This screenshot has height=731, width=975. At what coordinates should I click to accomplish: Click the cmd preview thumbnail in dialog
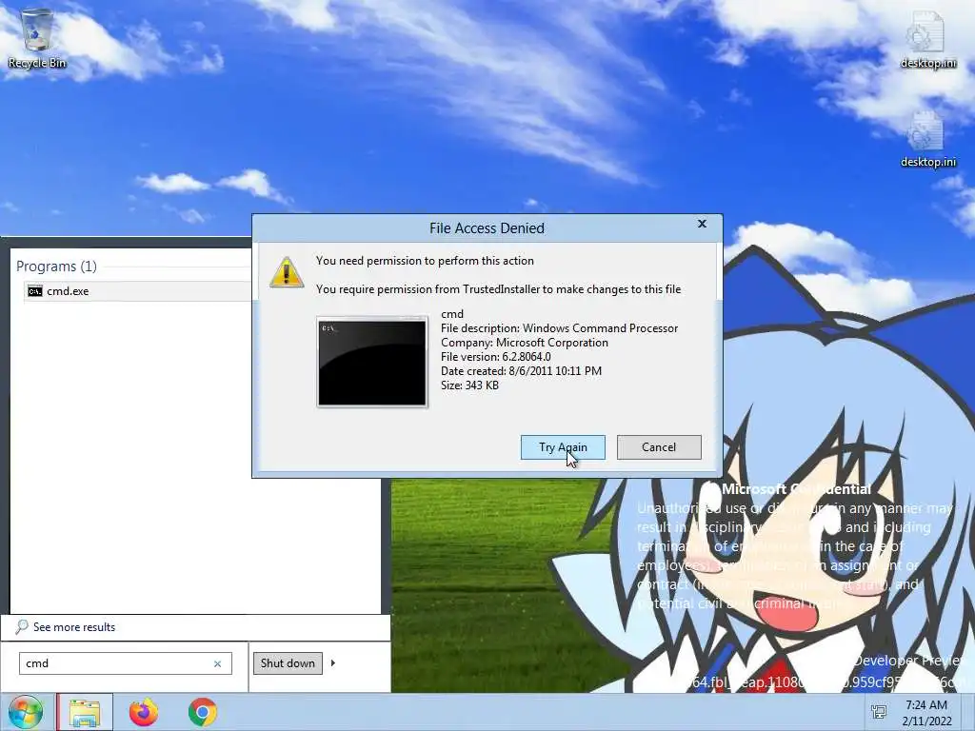372,362
